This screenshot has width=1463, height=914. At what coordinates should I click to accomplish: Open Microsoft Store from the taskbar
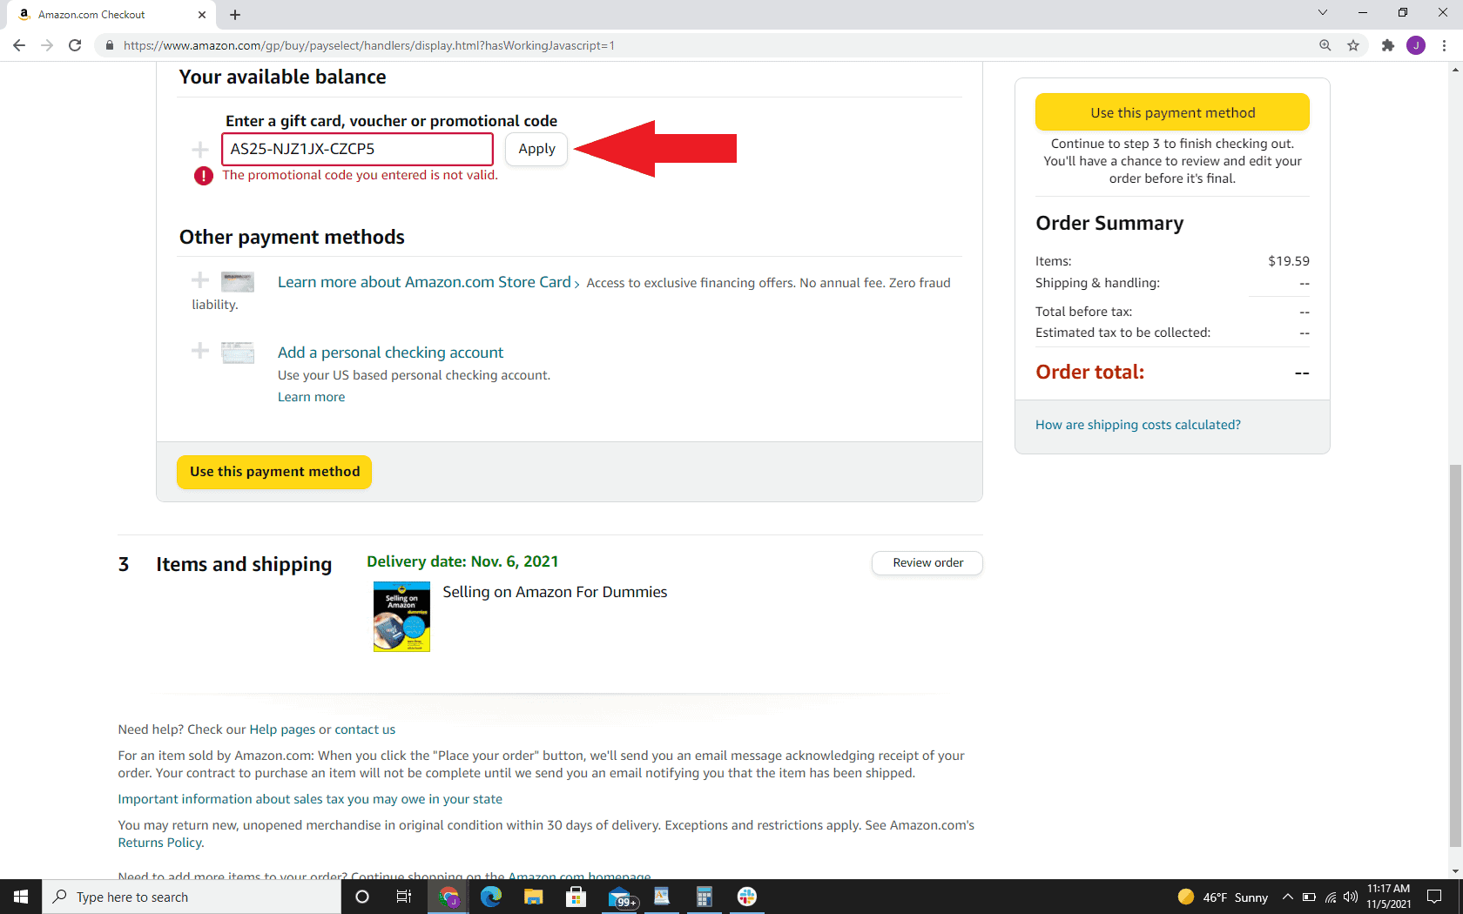coord(576,897)
